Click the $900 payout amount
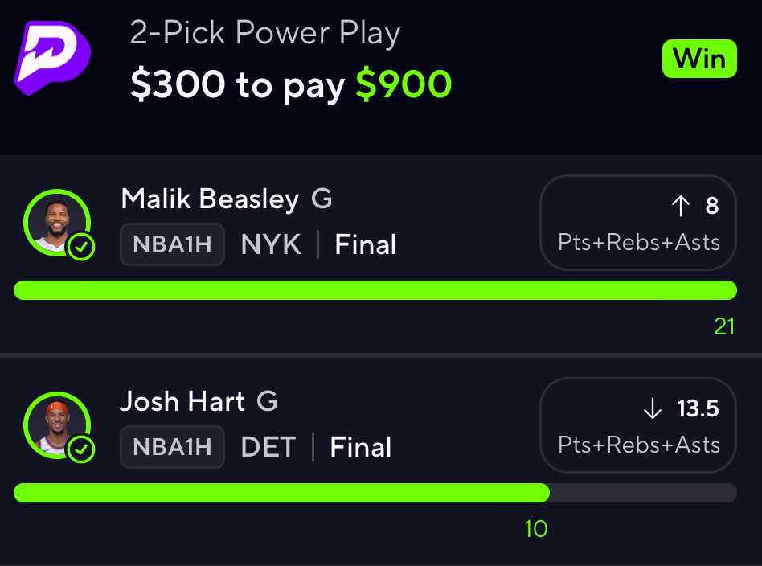This screenshot has height=566, width=762. (404, 84)
